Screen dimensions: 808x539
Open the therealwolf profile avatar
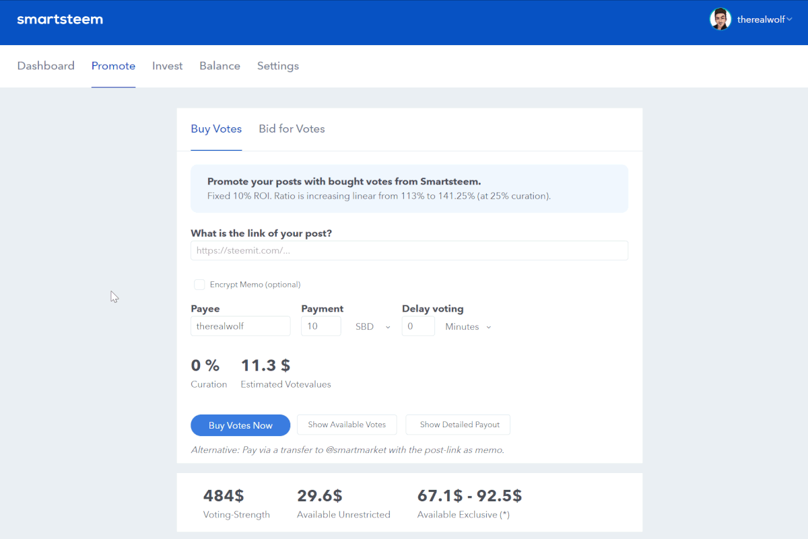click(x=720, y=20)
